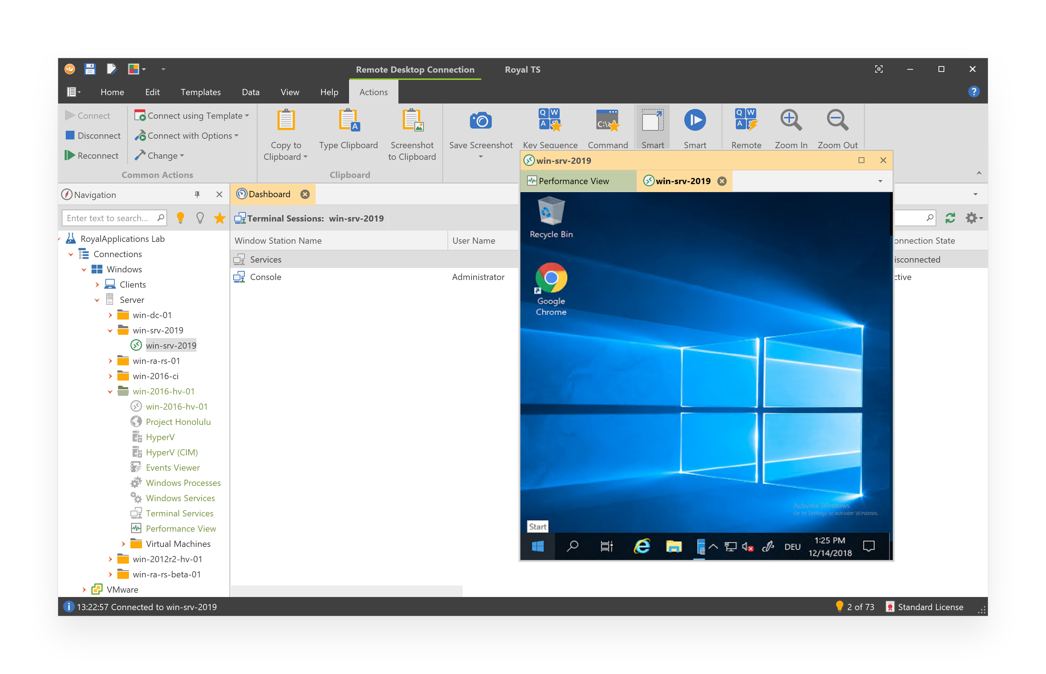Close the Dashboard tab
The width and height of the screenshot is (1046, 674).
pos(305,194)
